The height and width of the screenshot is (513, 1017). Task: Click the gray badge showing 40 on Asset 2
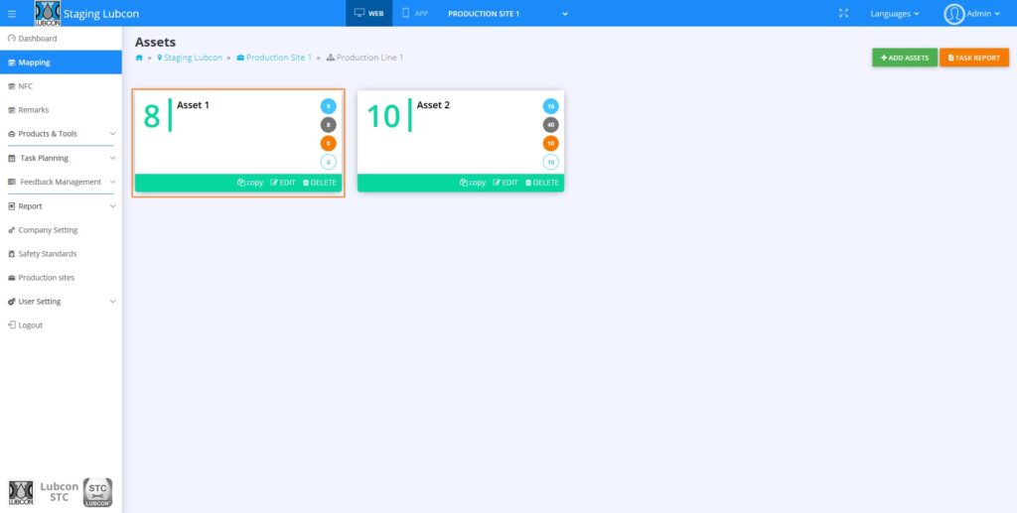[x=550, y=125]
